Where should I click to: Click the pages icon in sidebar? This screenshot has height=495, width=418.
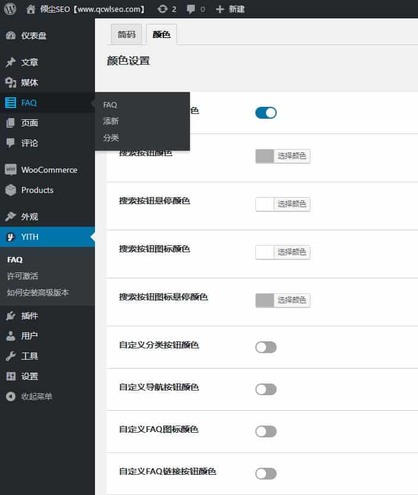11,123
